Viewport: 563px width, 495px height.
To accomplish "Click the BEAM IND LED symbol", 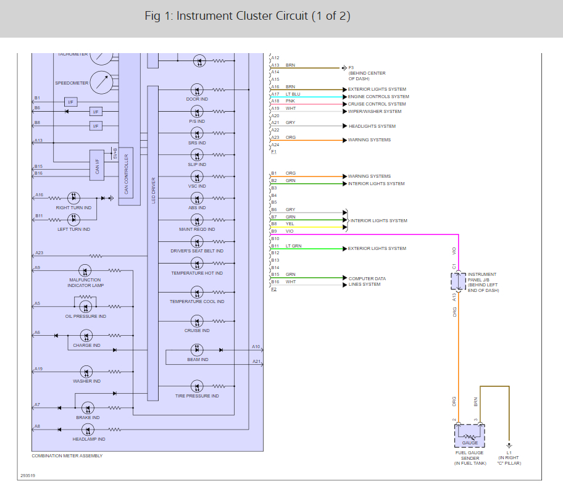I will [x=197, y=349].
